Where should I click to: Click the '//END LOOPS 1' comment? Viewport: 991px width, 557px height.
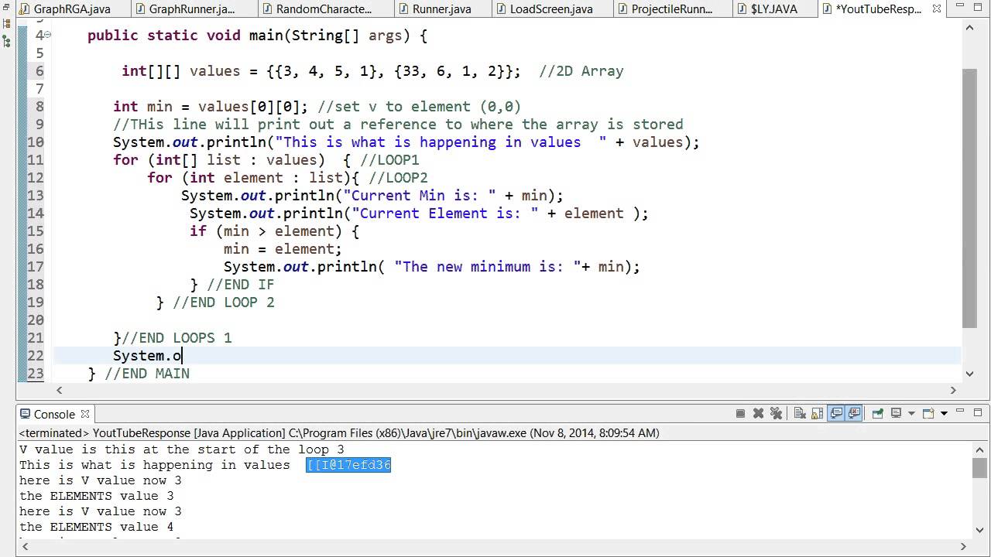tap(177, 338)
